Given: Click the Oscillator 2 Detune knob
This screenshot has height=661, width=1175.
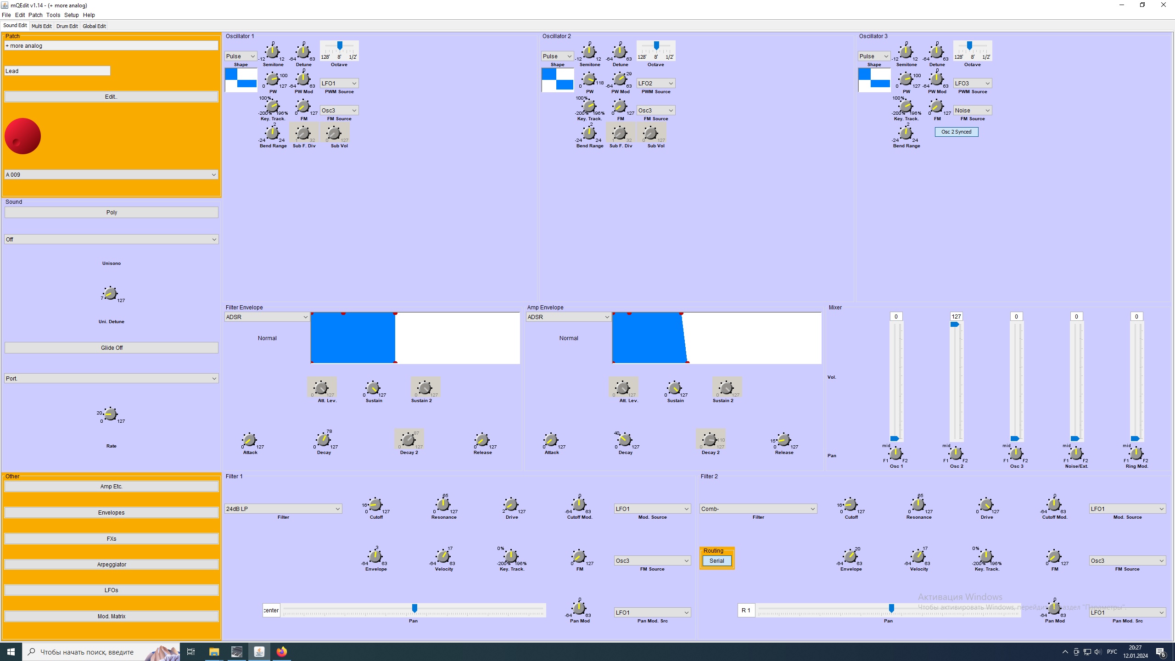Looking at the screenshot, I should click(x=620, y=52).
